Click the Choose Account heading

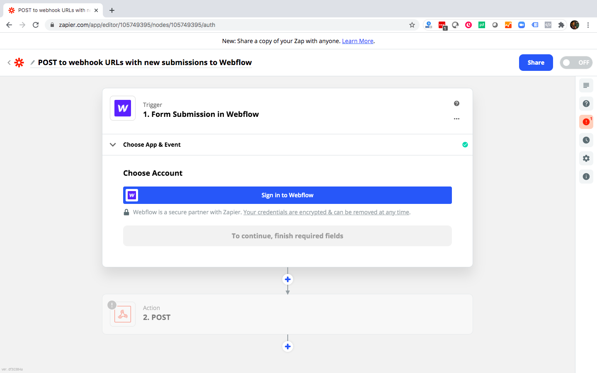(x=153, y=173)
